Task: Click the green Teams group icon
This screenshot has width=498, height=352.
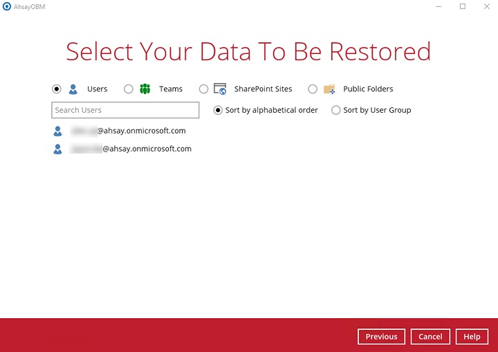Action: click(145, 89)
